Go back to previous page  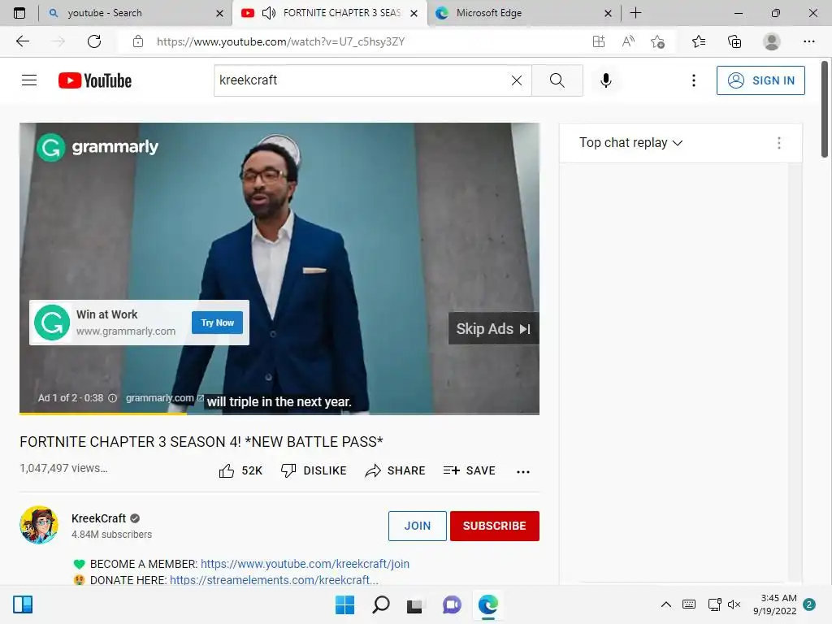22,41
